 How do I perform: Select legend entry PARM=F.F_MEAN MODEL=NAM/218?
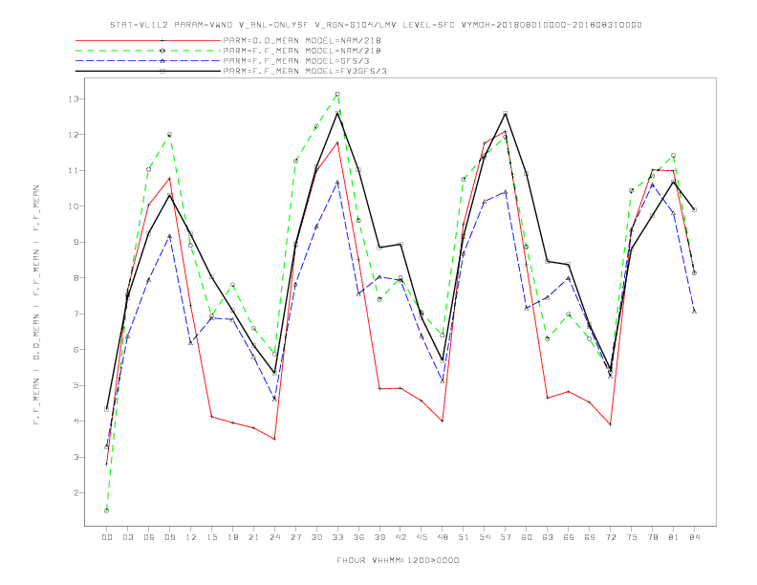click(x=302, y=51)
